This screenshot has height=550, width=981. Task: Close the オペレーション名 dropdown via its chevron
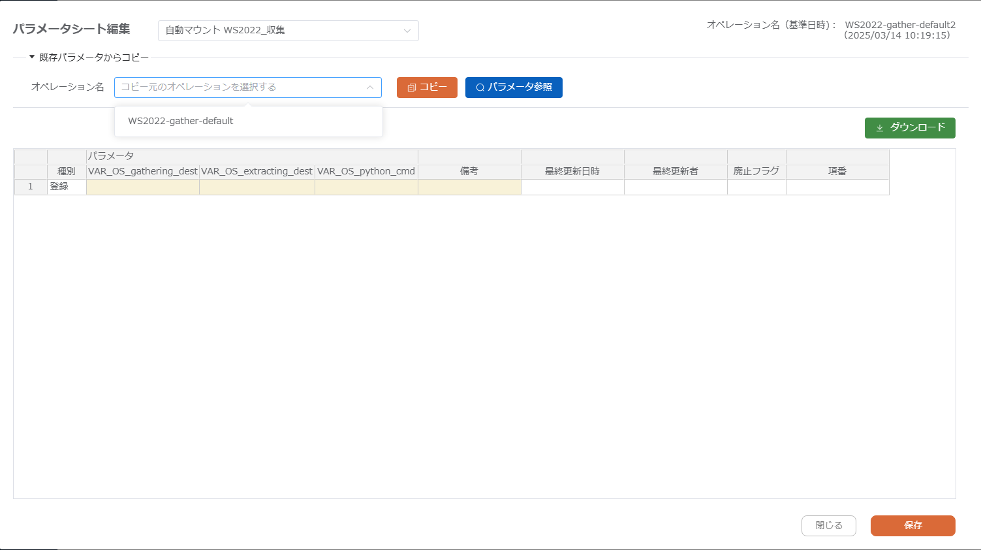click(x=369, y=88)
